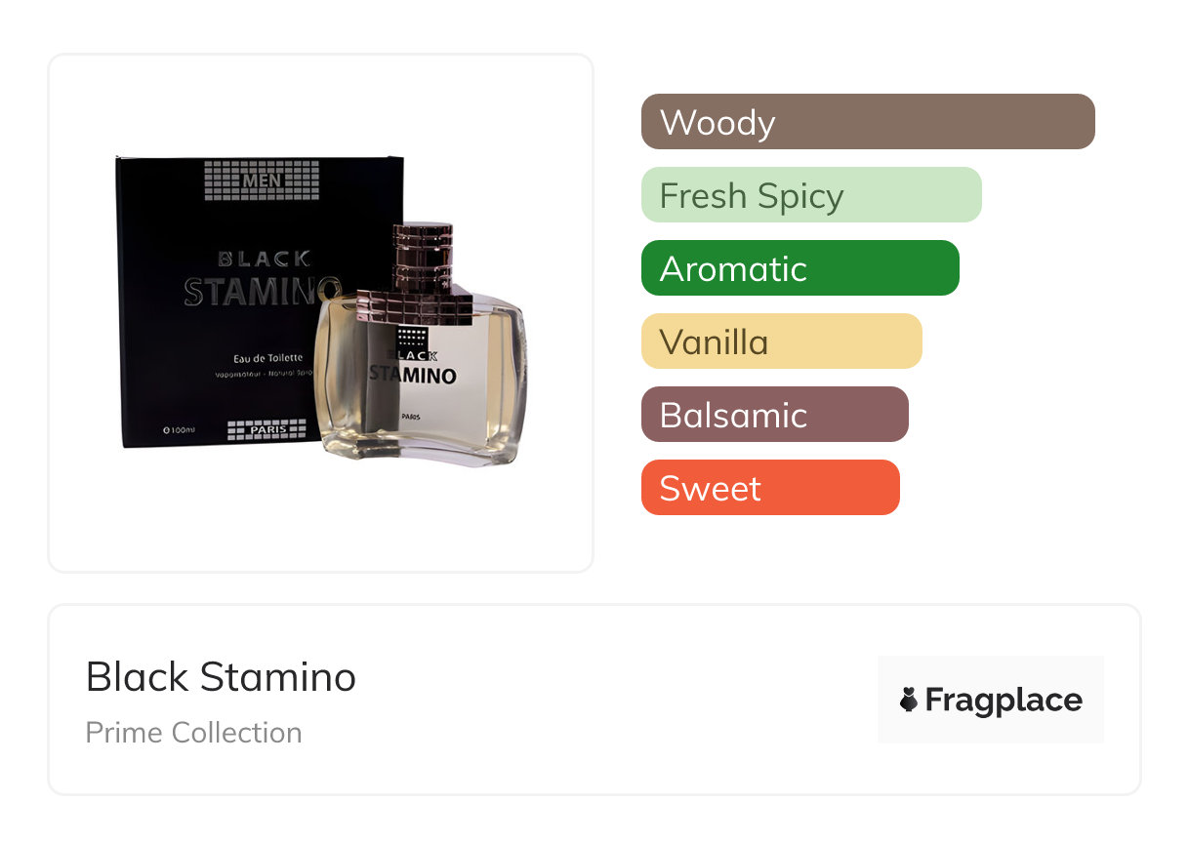Click the STAMINO label on the bottle
Image resolution: width=1189 pixels, height=843 pixels.
[x=413, y=376]
